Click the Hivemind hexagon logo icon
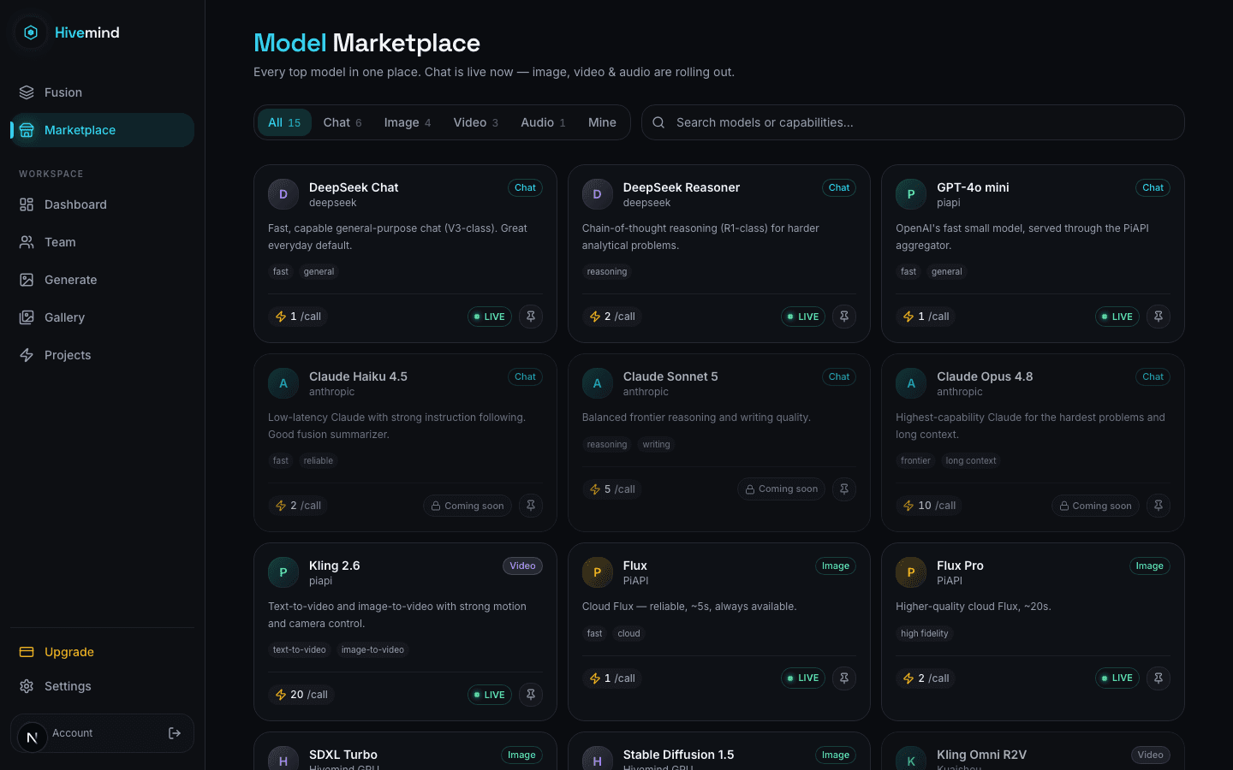This screenshot has height=770, width=1233. tap(31, 33)
